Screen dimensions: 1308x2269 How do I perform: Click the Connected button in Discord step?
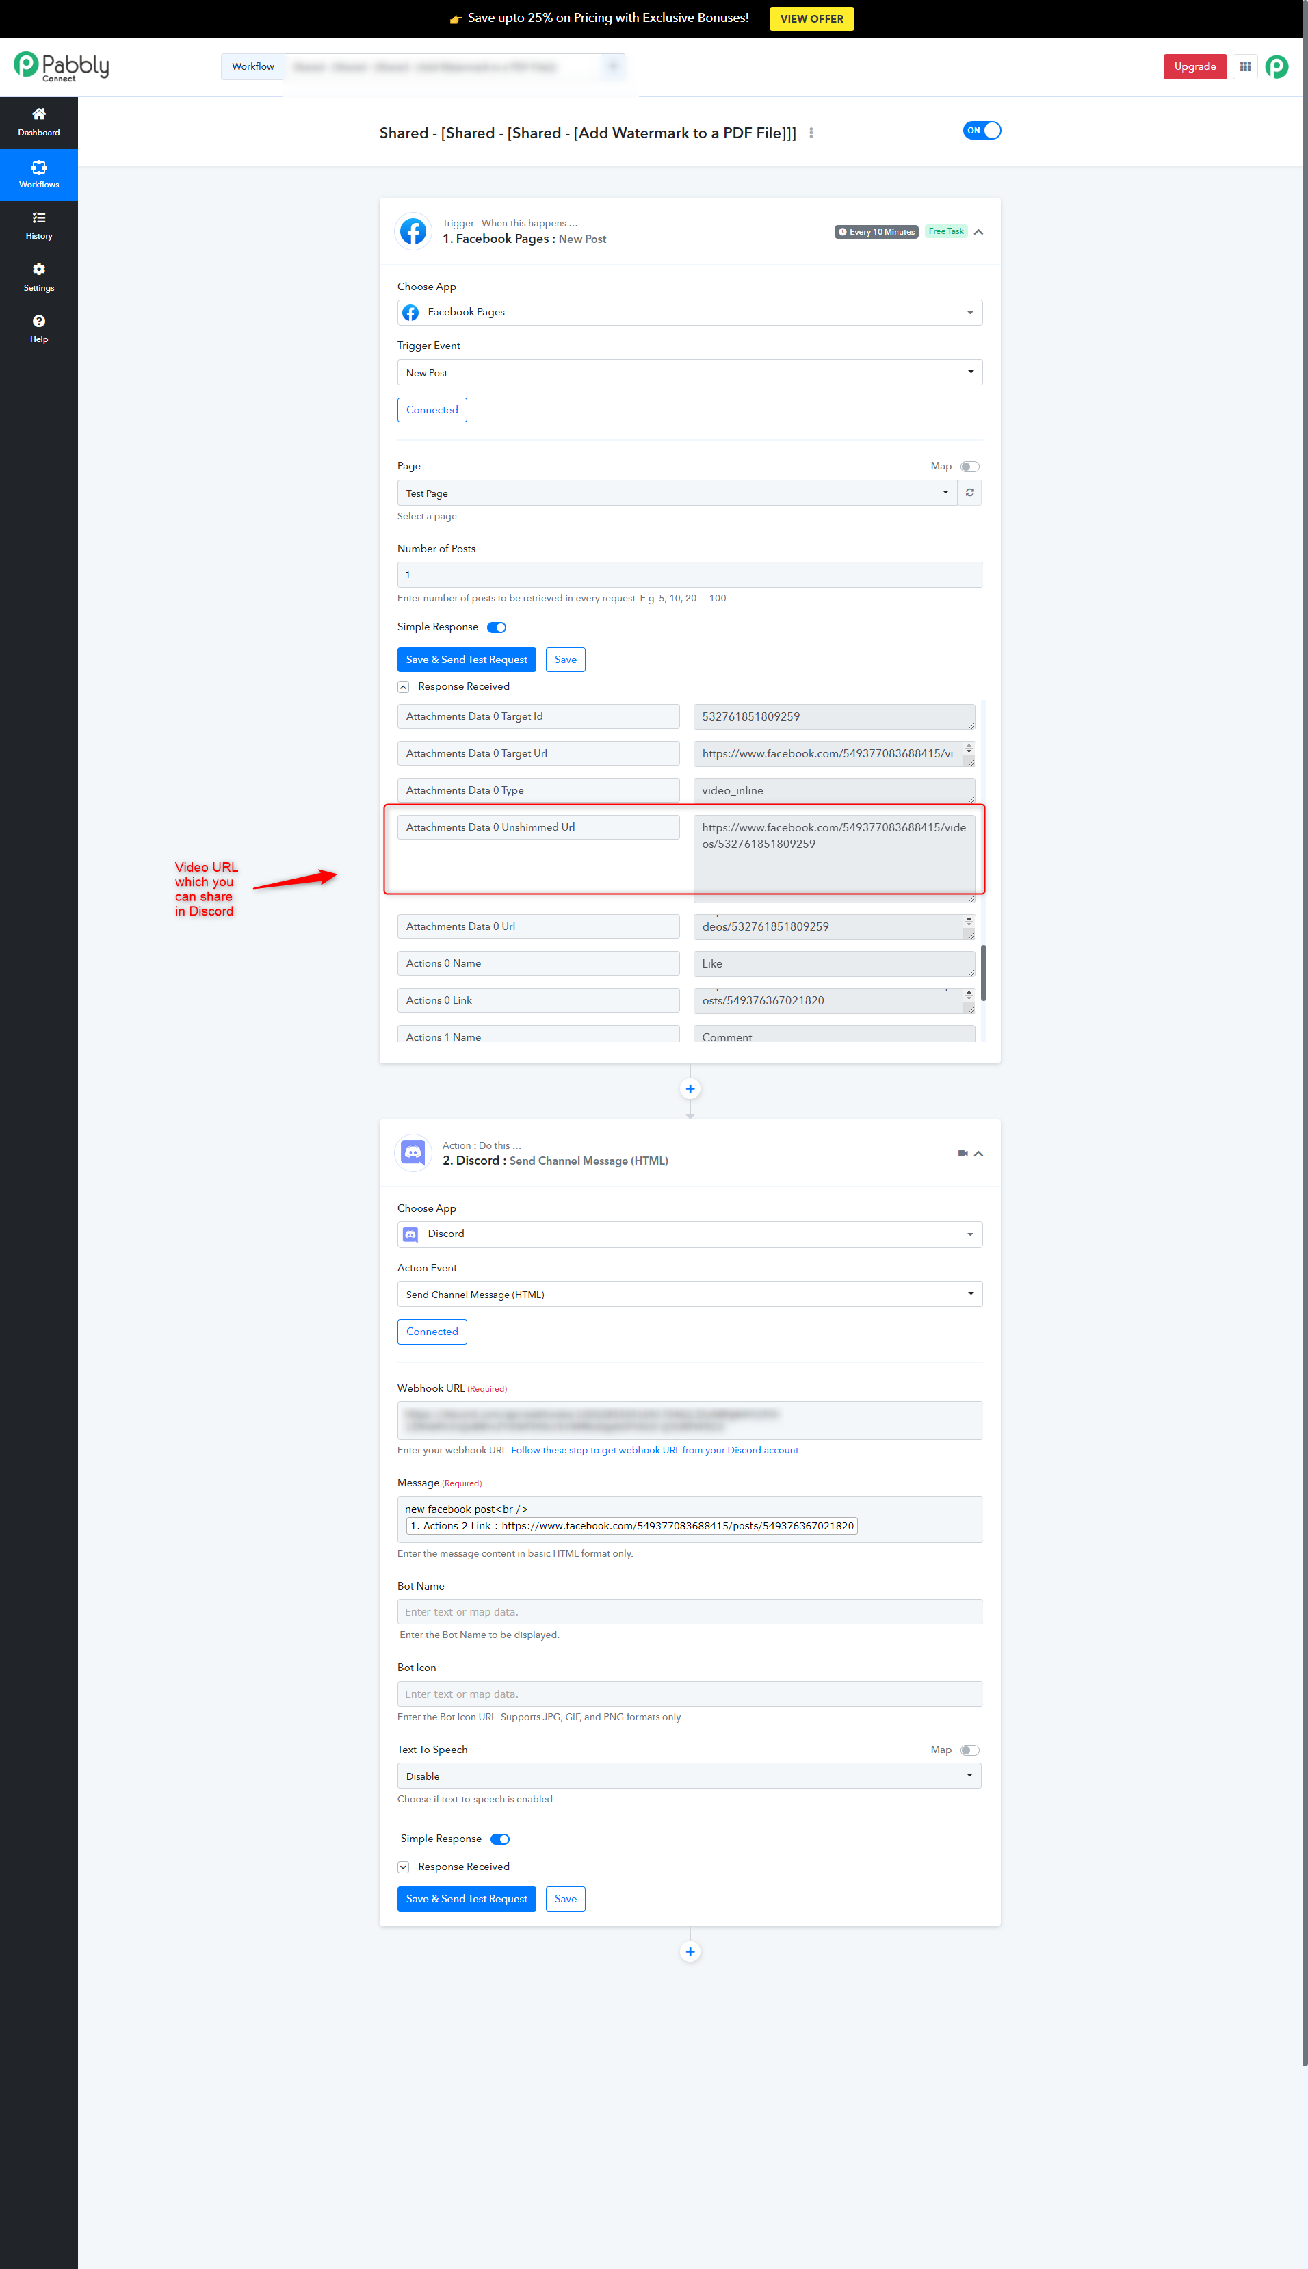tap(432, 1331)
